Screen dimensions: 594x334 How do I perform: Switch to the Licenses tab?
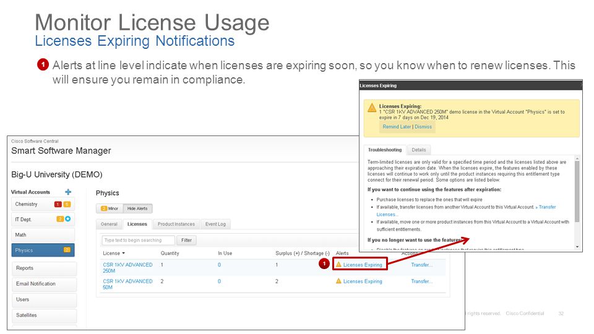(x=137, y=224)
